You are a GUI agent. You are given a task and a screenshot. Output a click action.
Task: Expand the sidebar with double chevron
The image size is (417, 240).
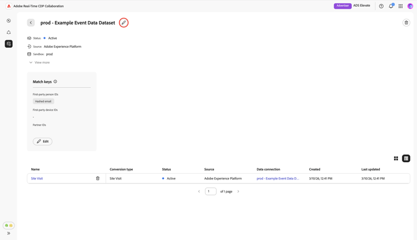[x=8, y=233]
